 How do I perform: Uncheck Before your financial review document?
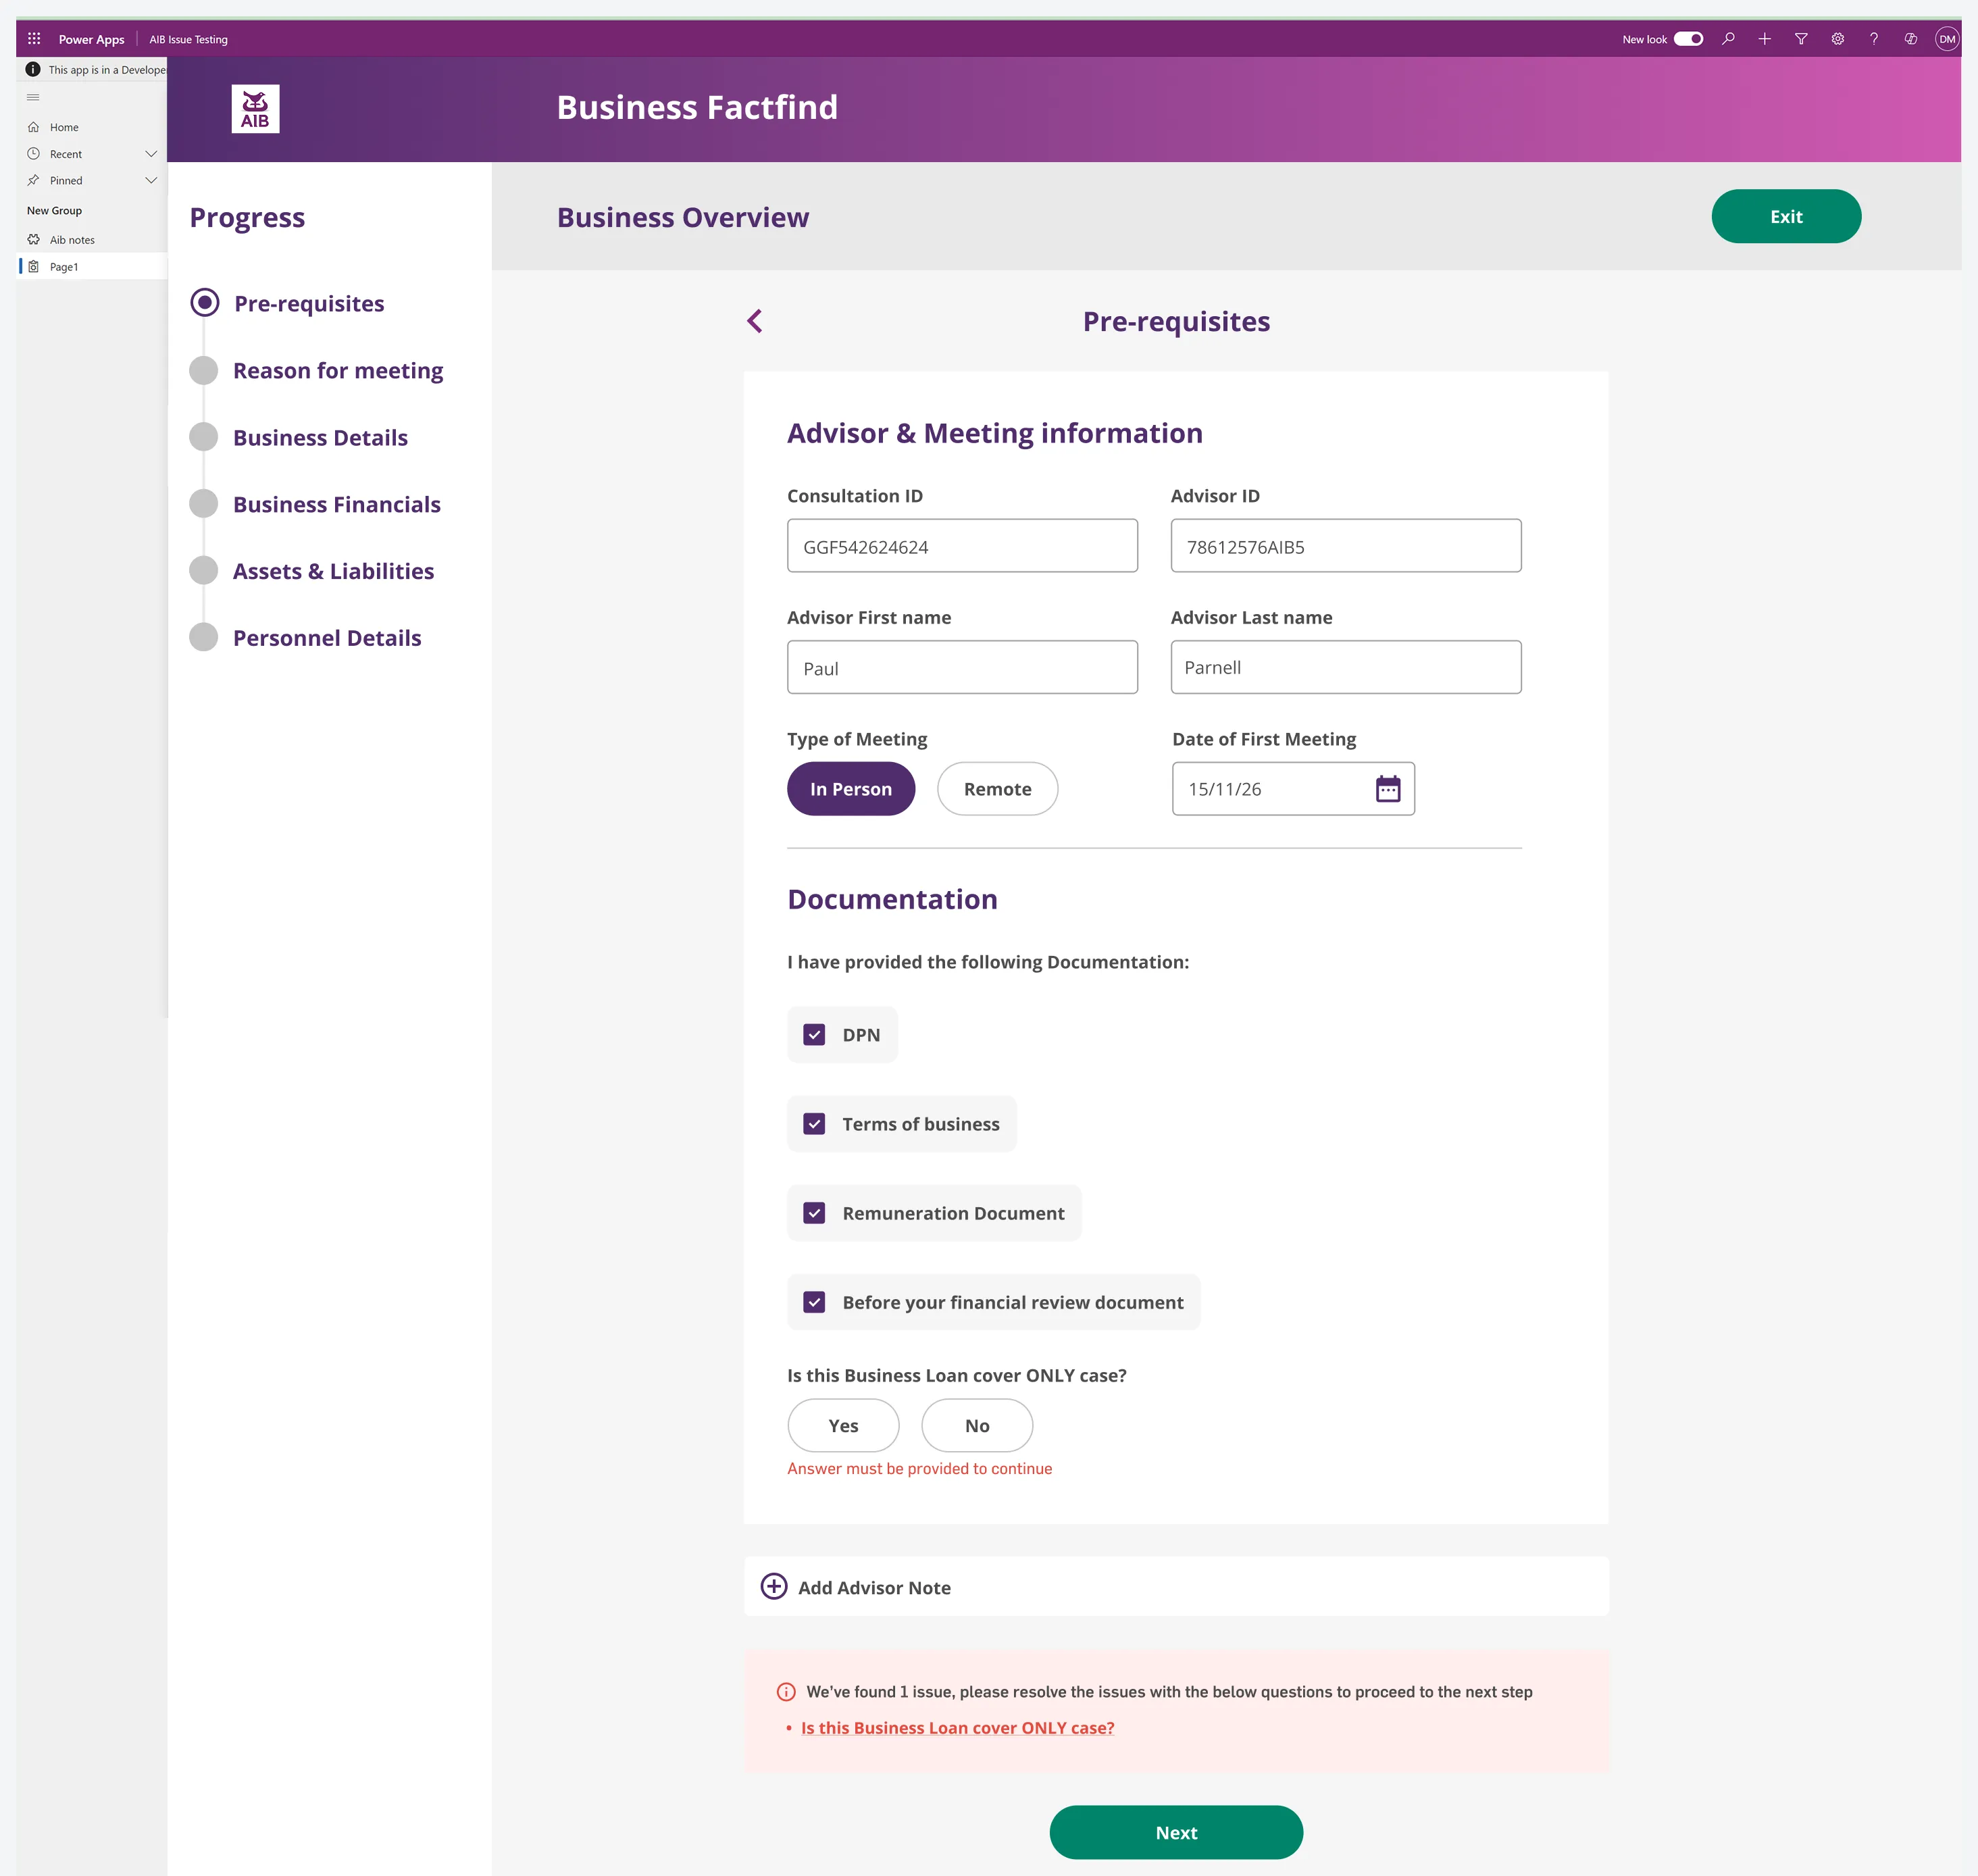coord(814,1302)
